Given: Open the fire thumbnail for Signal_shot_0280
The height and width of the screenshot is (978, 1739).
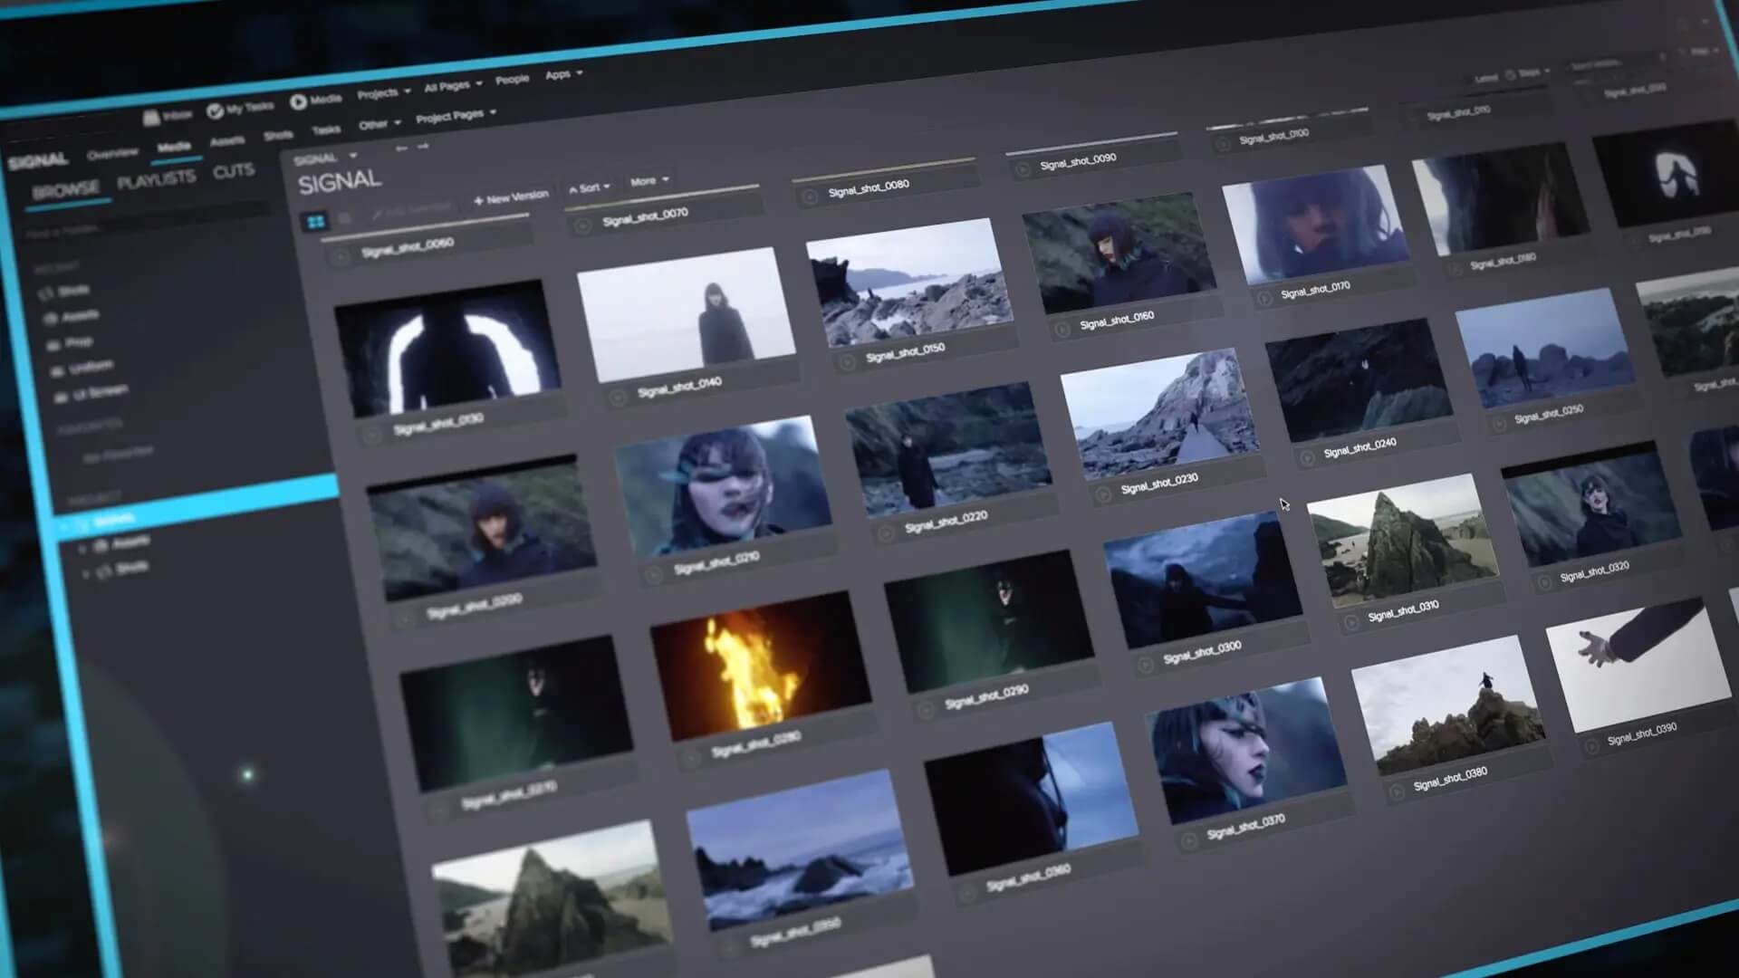Looking at the screenshot, I should (761, 666).
